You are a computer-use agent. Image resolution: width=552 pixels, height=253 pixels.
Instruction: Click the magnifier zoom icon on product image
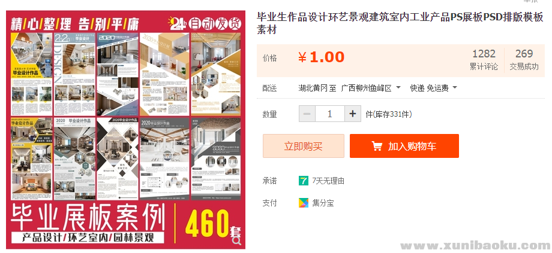click(x=237, y=240)
